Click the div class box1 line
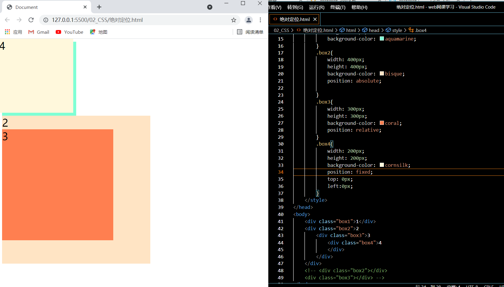 click(x=340, y=221)
